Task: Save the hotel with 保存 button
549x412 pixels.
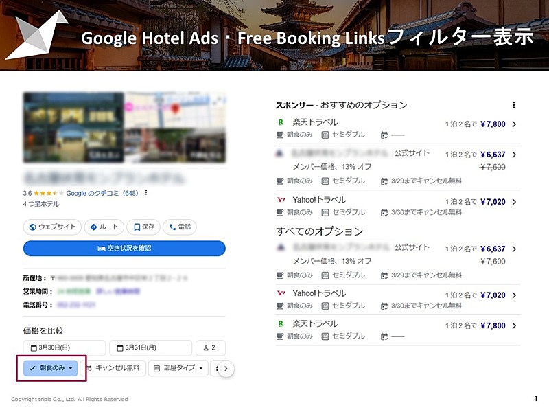Action: [143, 227]
